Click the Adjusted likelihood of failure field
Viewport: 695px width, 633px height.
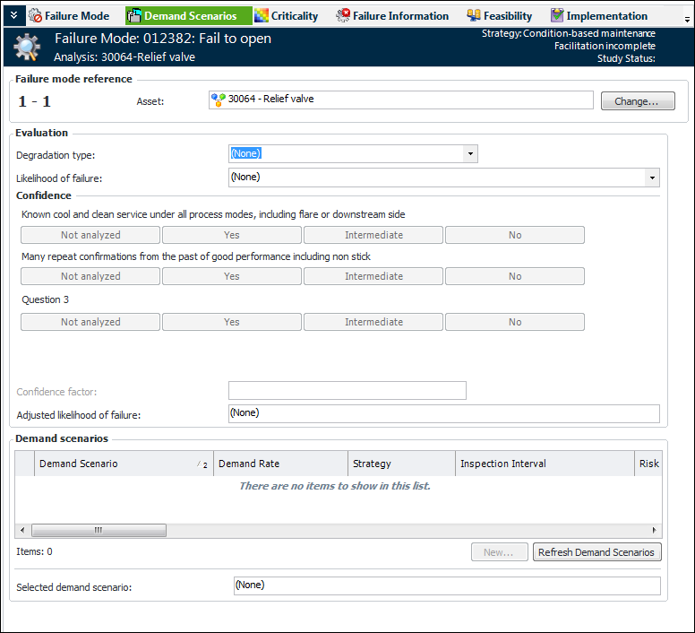[443, 413]
